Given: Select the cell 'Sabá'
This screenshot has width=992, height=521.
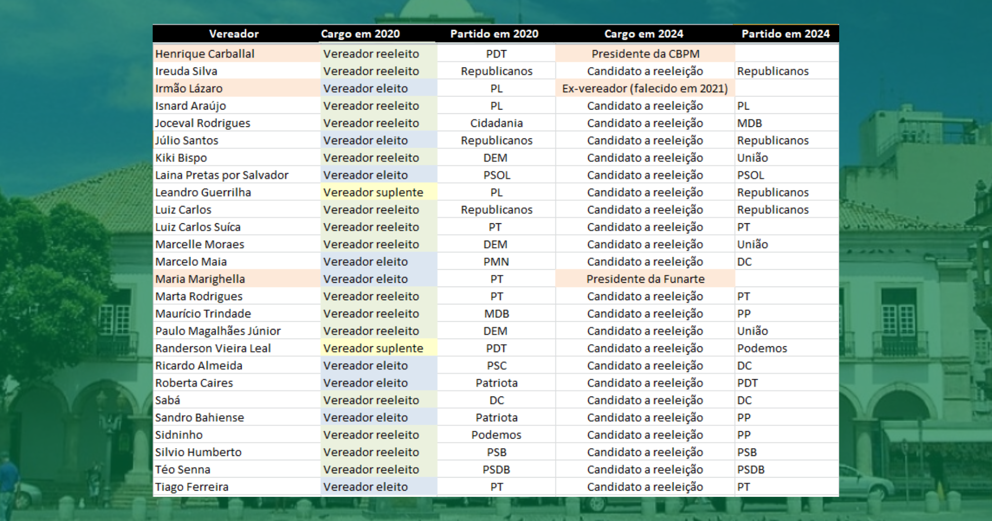Looking at the screenshot, I should 236,401.
